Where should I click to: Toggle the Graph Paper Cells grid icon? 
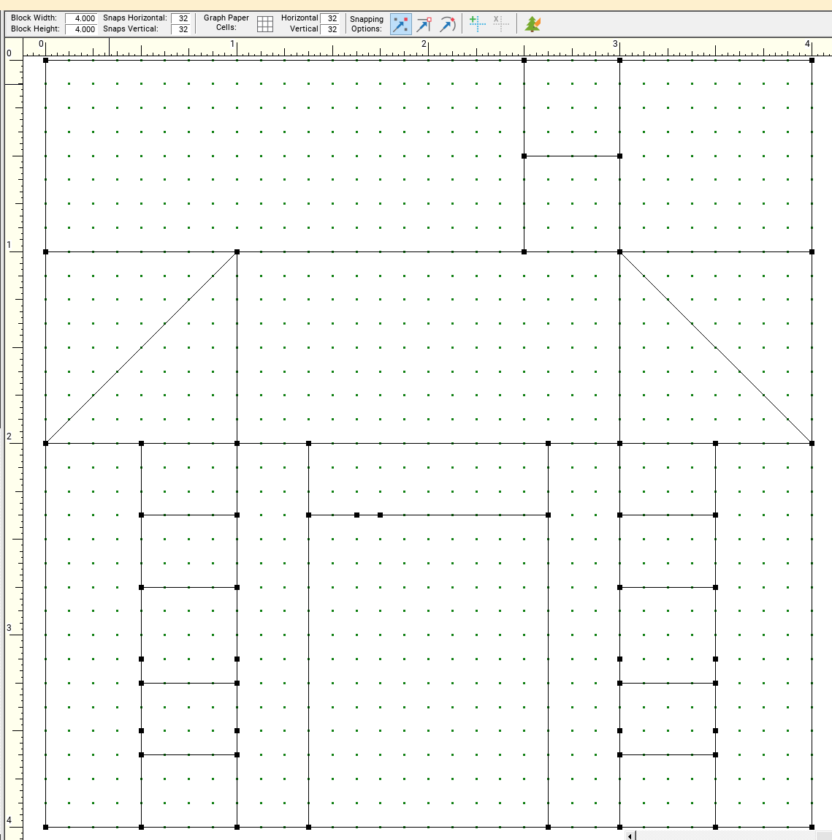pyautogui.click(x=265, y=24)
